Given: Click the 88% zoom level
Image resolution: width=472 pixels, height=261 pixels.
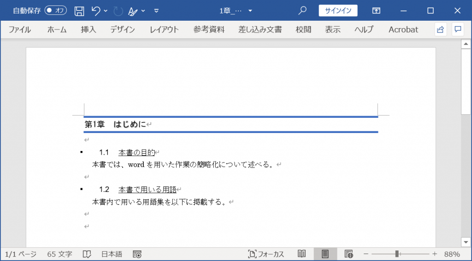Looking at the screenshot, I should [x=452, y=255].
